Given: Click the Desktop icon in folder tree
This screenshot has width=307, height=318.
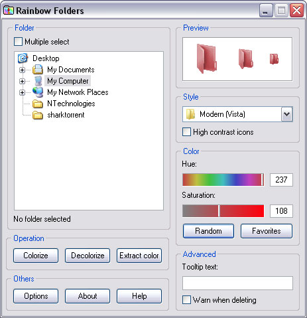Looking at the screenshot, I should coord(23,58).
